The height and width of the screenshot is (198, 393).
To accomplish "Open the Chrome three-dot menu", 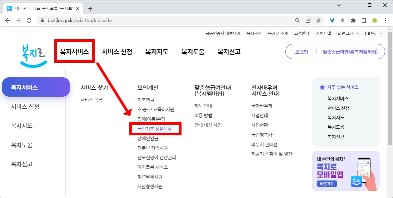I will tap(385, 21).
